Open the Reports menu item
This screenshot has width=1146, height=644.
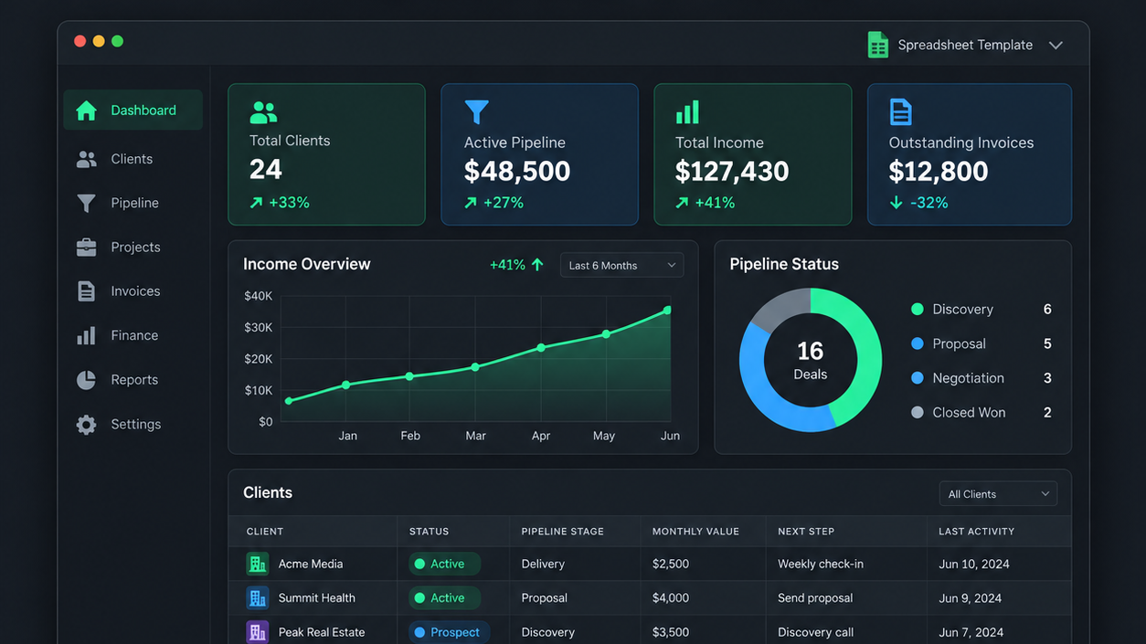133,380
